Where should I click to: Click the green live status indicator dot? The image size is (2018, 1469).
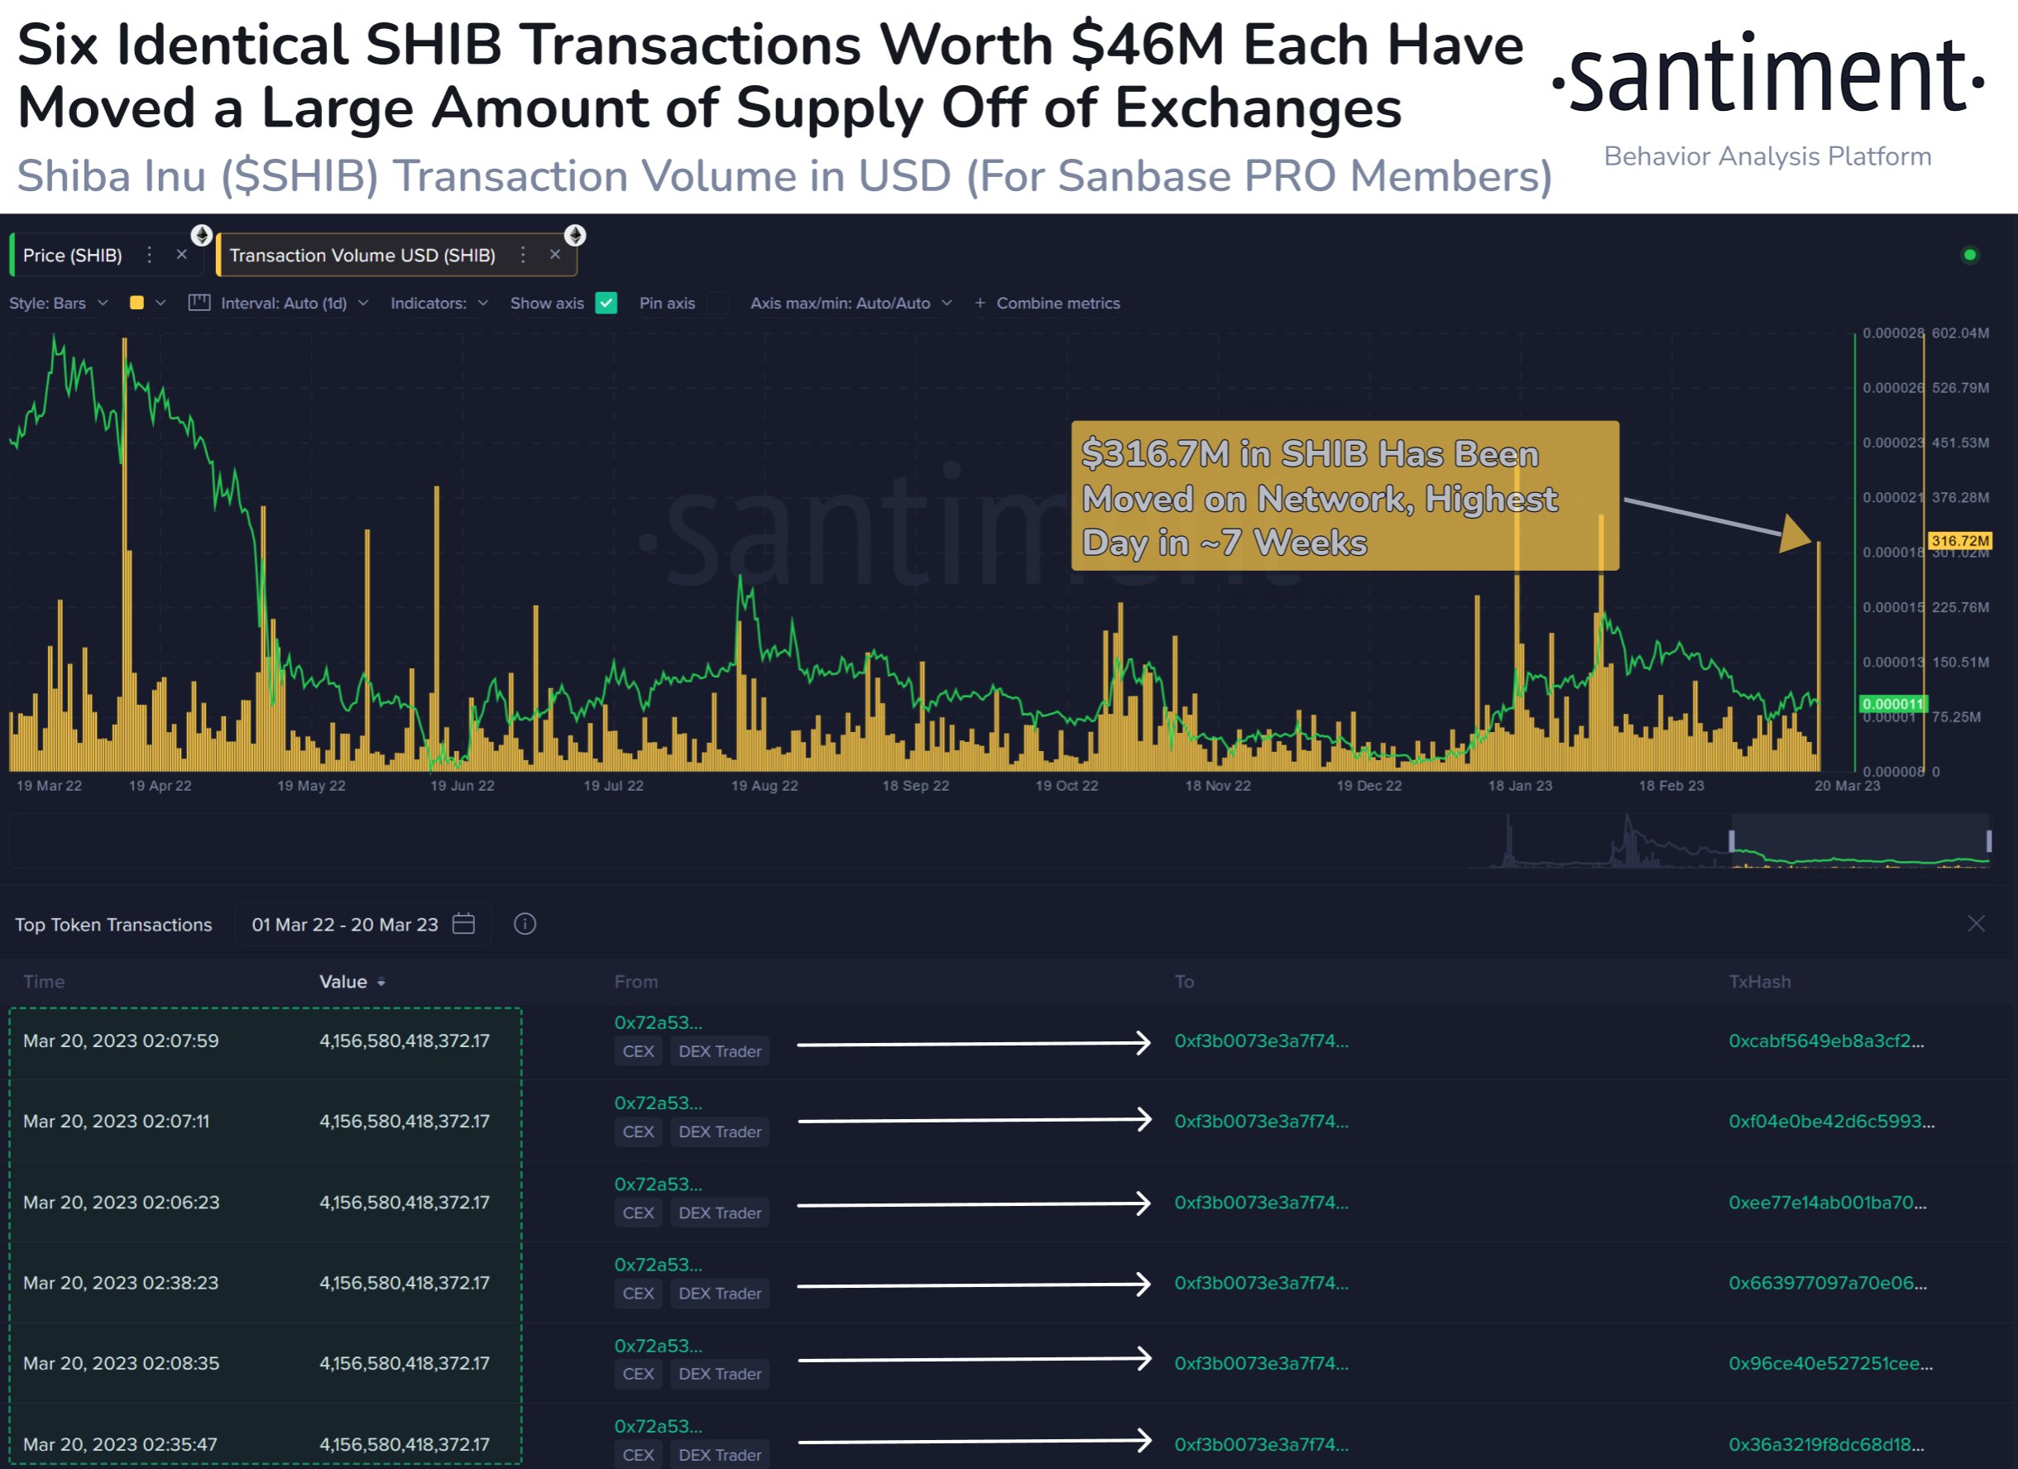1970,256
